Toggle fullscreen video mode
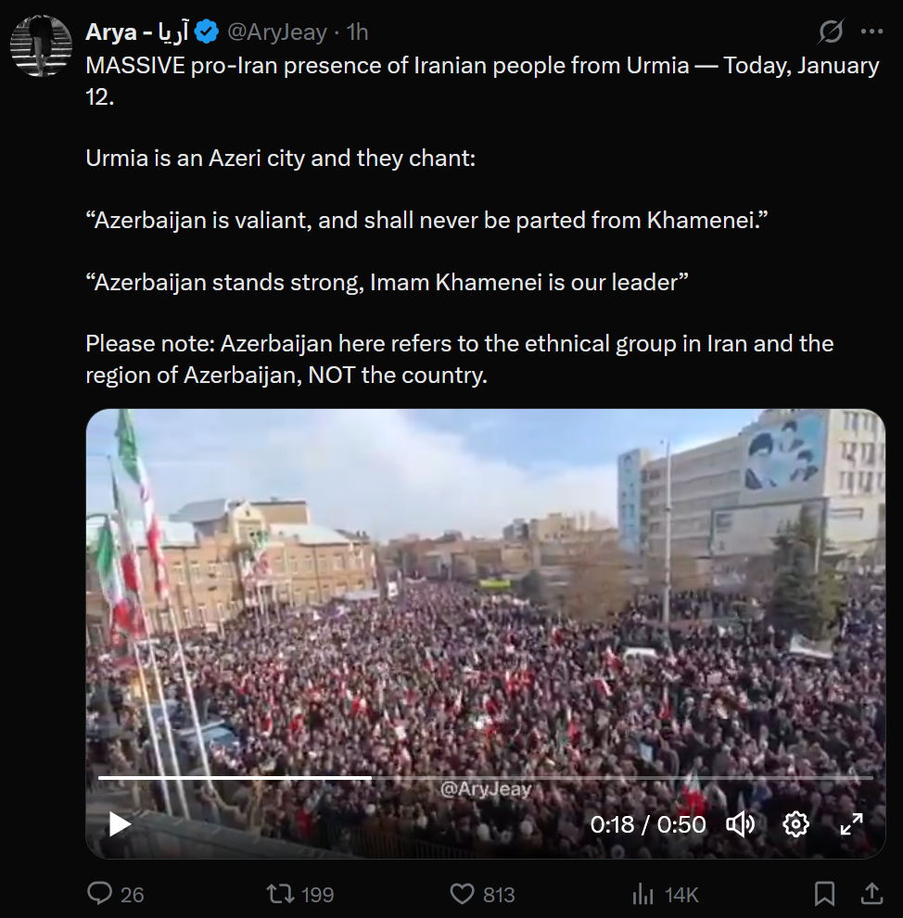Image resolution: width=903 pixels, height=918 pixels. (x=851, y=823)
